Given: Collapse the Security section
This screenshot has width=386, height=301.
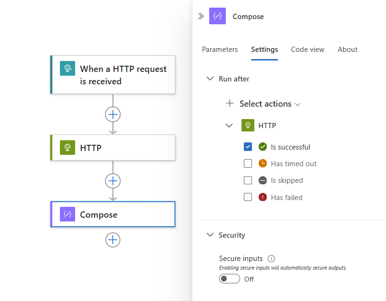Looking at the screenshot, I should pos(210,235).
